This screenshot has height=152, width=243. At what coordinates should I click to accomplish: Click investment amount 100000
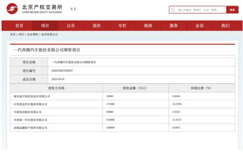111,127
